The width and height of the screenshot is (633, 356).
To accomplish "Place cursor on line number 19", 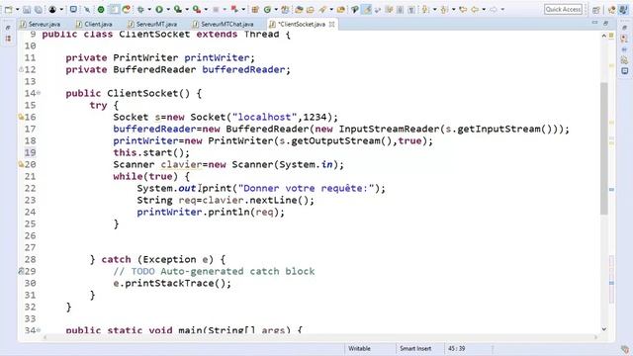I will tap(30, 152).
